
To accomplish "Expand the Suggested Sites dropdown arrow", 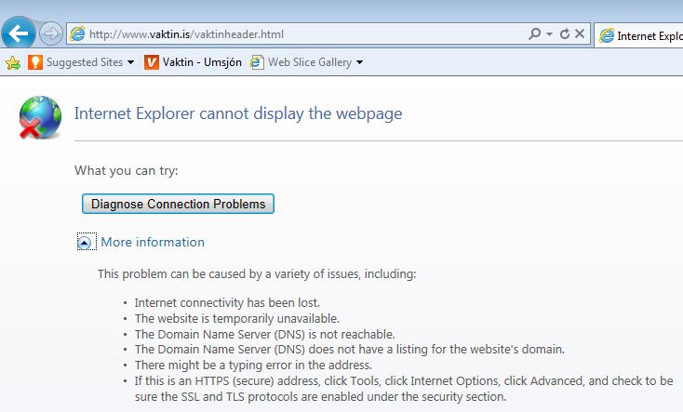I will point(131,62).
